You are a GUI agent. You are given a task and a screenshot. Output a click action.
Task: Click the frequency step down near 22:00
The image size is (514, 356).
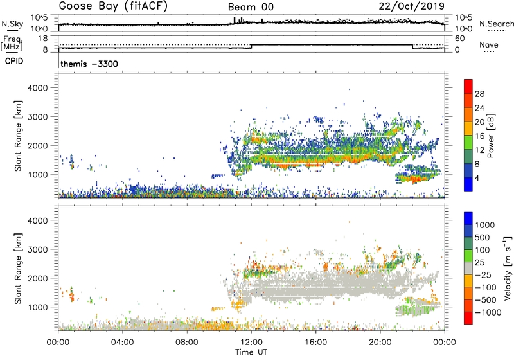(x=412, y=46)
